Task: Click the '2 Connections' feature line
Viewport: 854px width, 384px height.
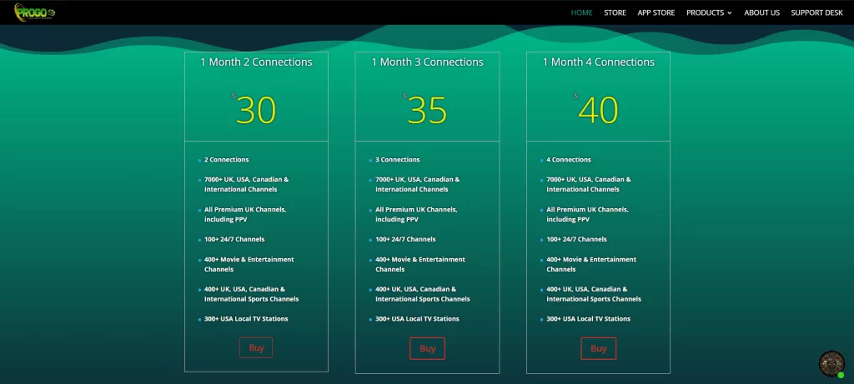Action: [227, 160]
